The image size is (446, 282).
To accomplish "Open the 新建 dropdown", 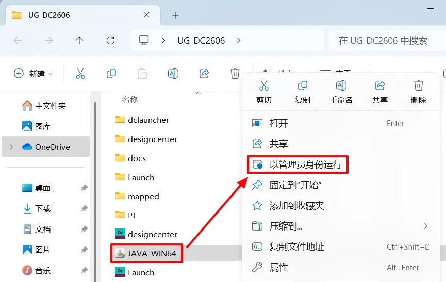I will 34,74.
